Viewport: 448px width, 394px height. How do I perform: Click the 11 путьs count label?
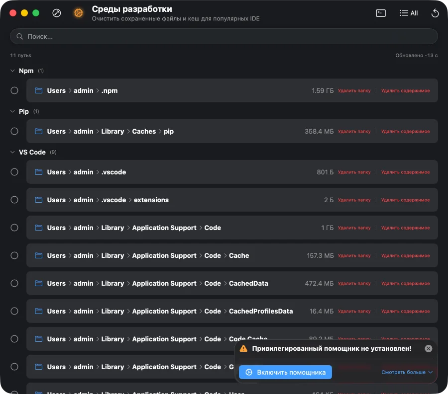(20, 55)
